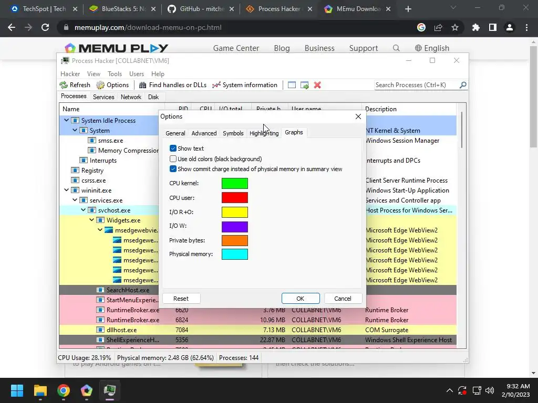Screen dimensions: 538x403
Task: Click Chrome extensions puzzle icon
Action: click(x=475, y=27)
